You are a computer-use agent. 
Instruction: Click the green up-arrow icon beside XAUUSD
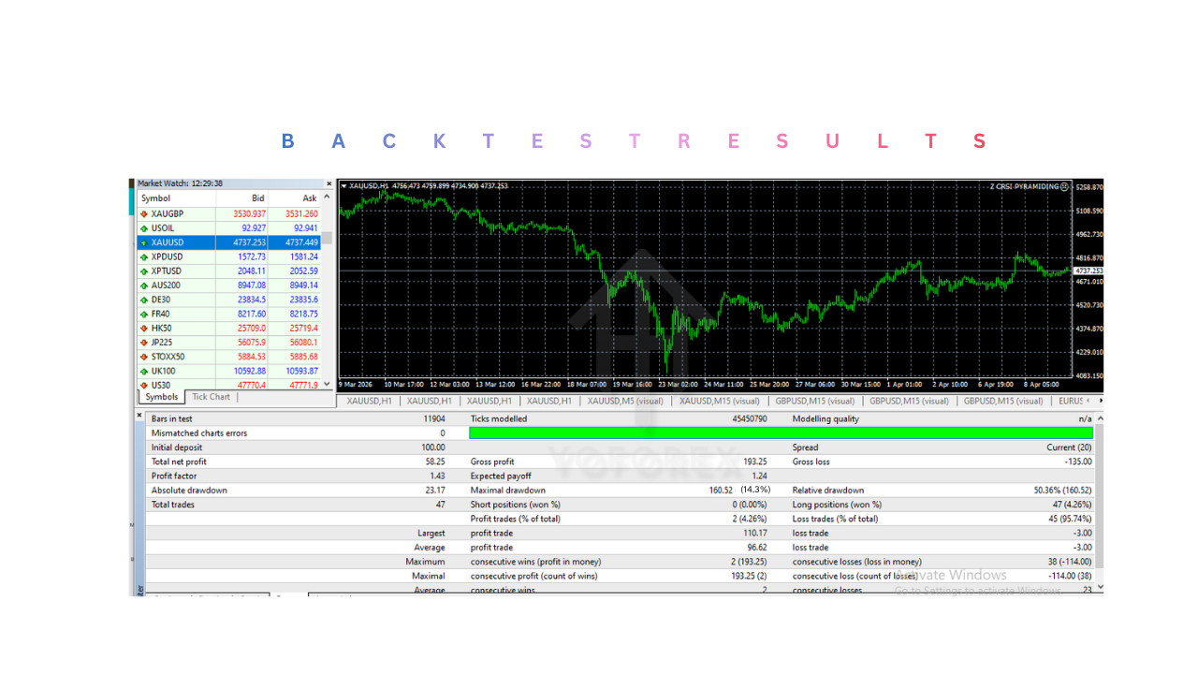tap(143, 242)
